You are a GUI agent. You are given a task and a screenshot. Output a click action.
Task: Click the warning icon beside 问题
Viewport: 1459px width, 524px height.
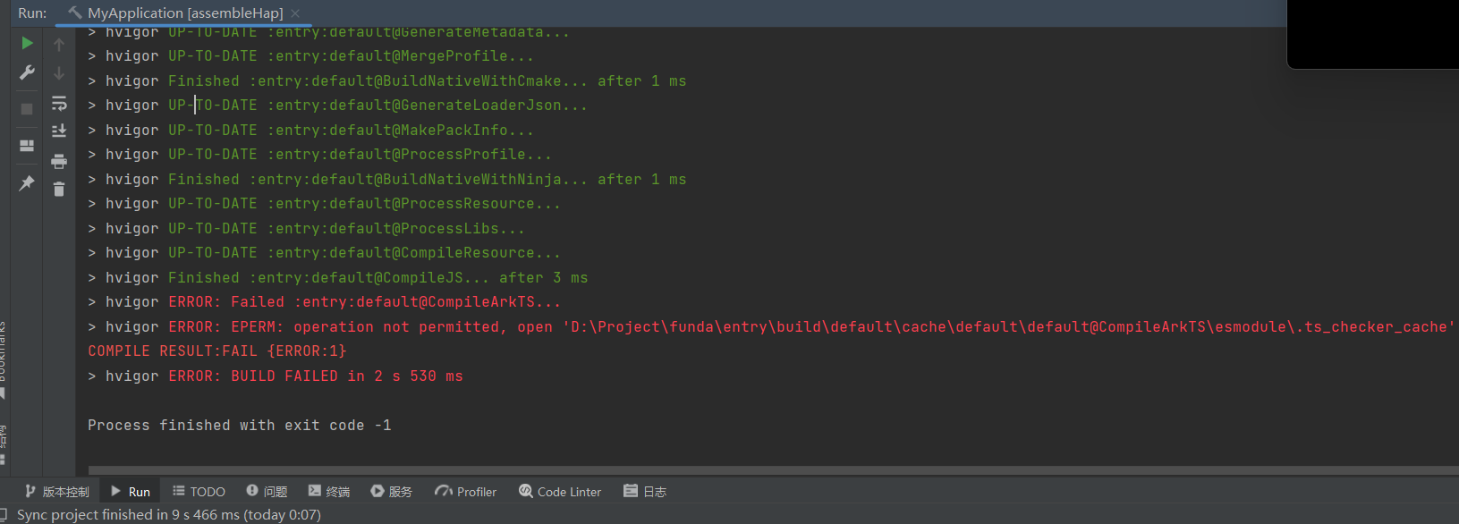pyautogui.click(x=252, y=491)
